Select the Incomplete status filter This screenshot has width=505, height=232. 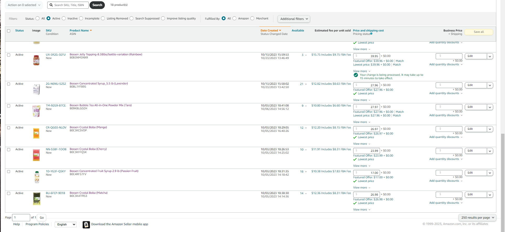coord(81,18)
